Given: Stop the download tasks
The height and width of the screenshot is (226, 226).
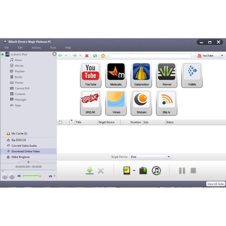Looking at the screenshot, I should pos(193,170).
